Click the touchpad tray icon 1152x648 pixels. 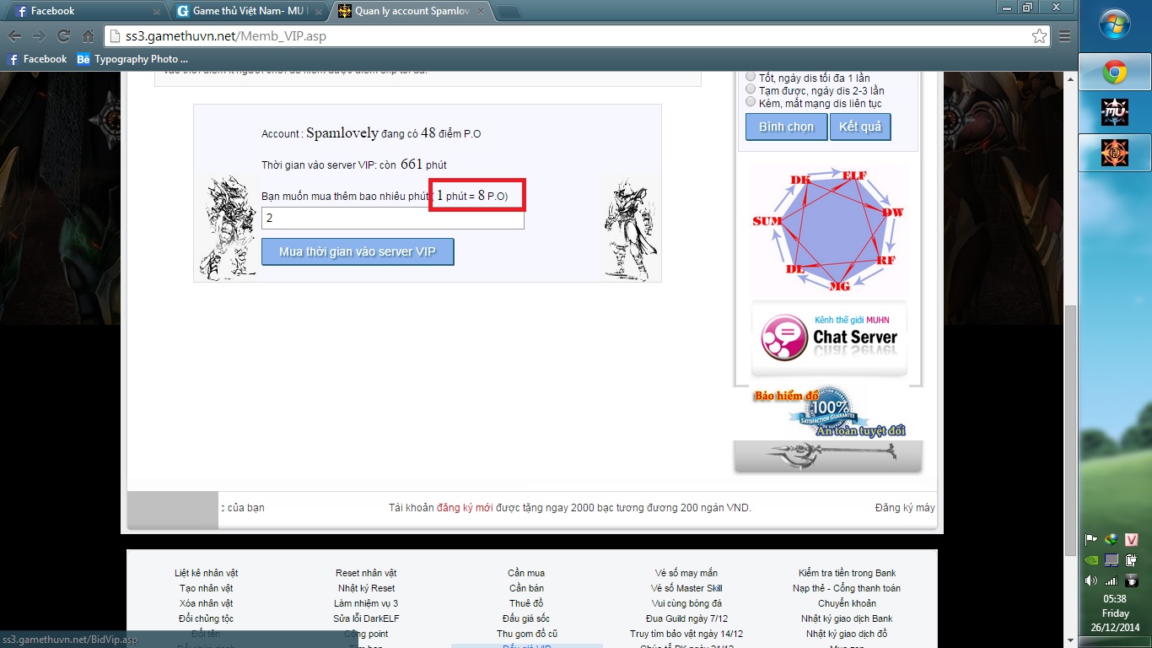(x=1112, y=560)
